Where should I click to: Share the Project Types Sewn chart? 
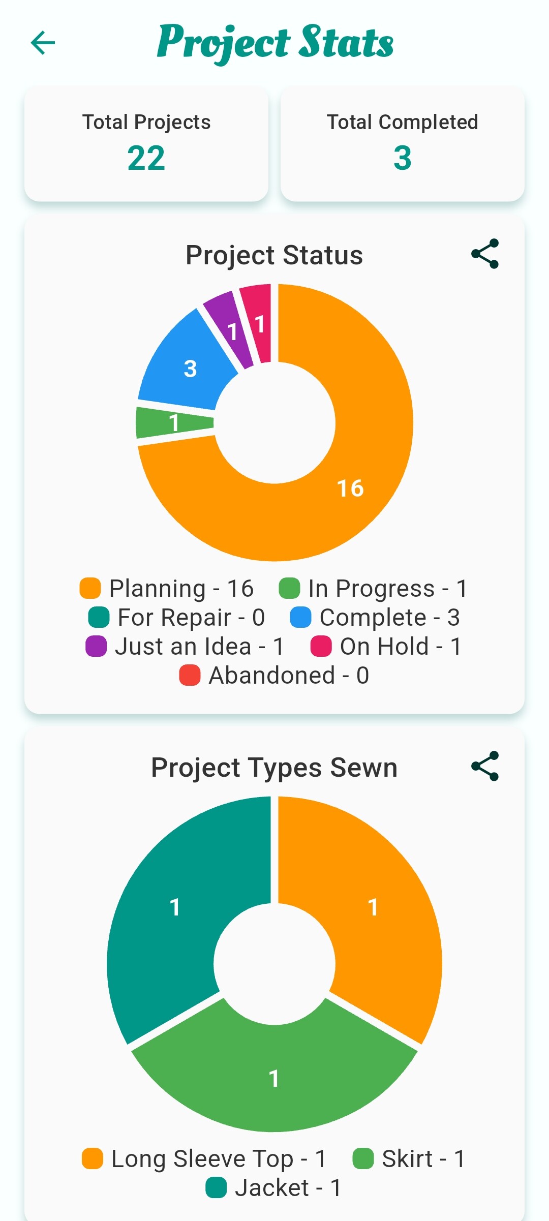click(485, 766)
